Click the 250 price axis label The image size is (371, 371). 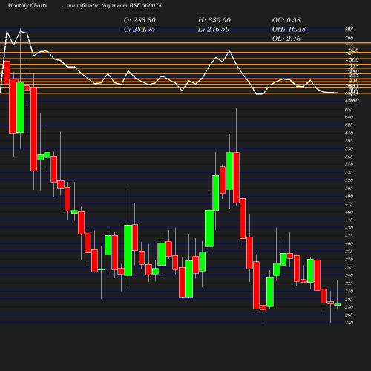coord(349,323)
